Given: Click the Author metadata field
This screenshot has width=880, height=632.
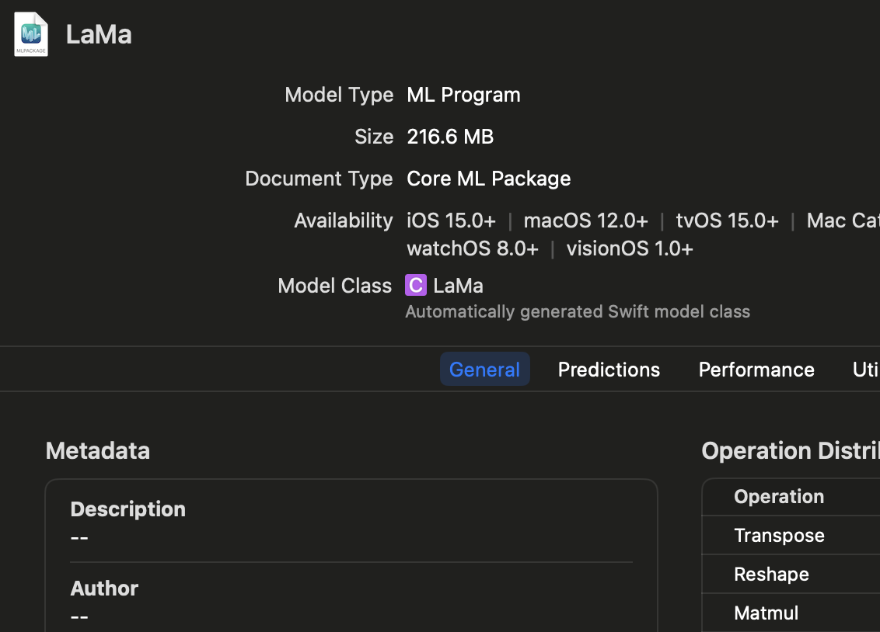Looking at the screenshot, I should pos(104,602).
